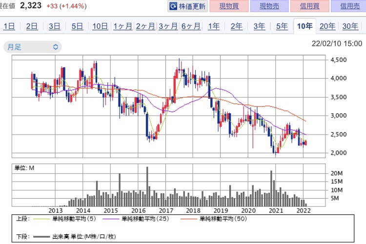Click the timestamp 22/02/10 15:00
This screenshot has height=244, width=366.
coord(337,43)
